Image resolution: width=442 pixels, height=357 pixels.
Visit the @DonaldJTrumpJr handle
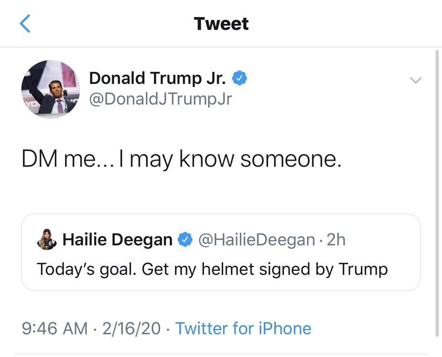coord(160,99)
